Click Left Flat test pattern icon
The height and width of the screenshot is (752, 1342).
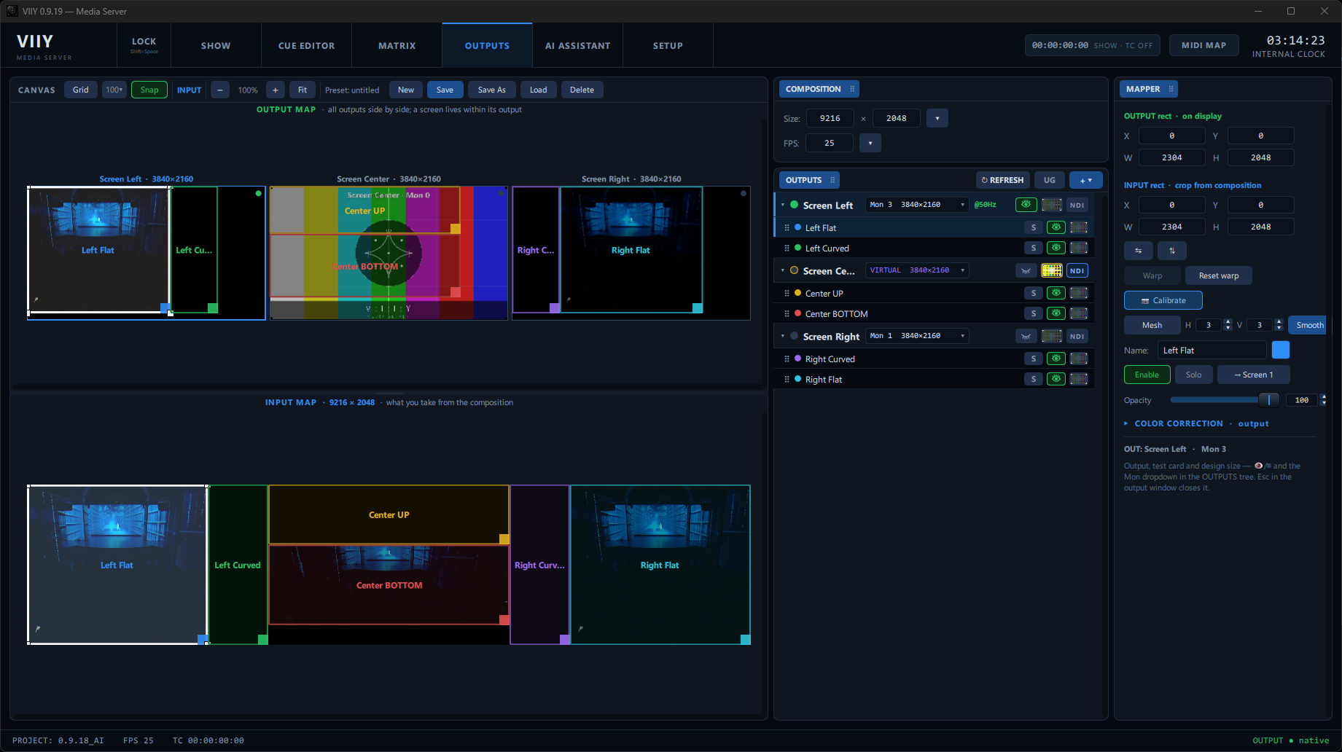[1078, 227]
